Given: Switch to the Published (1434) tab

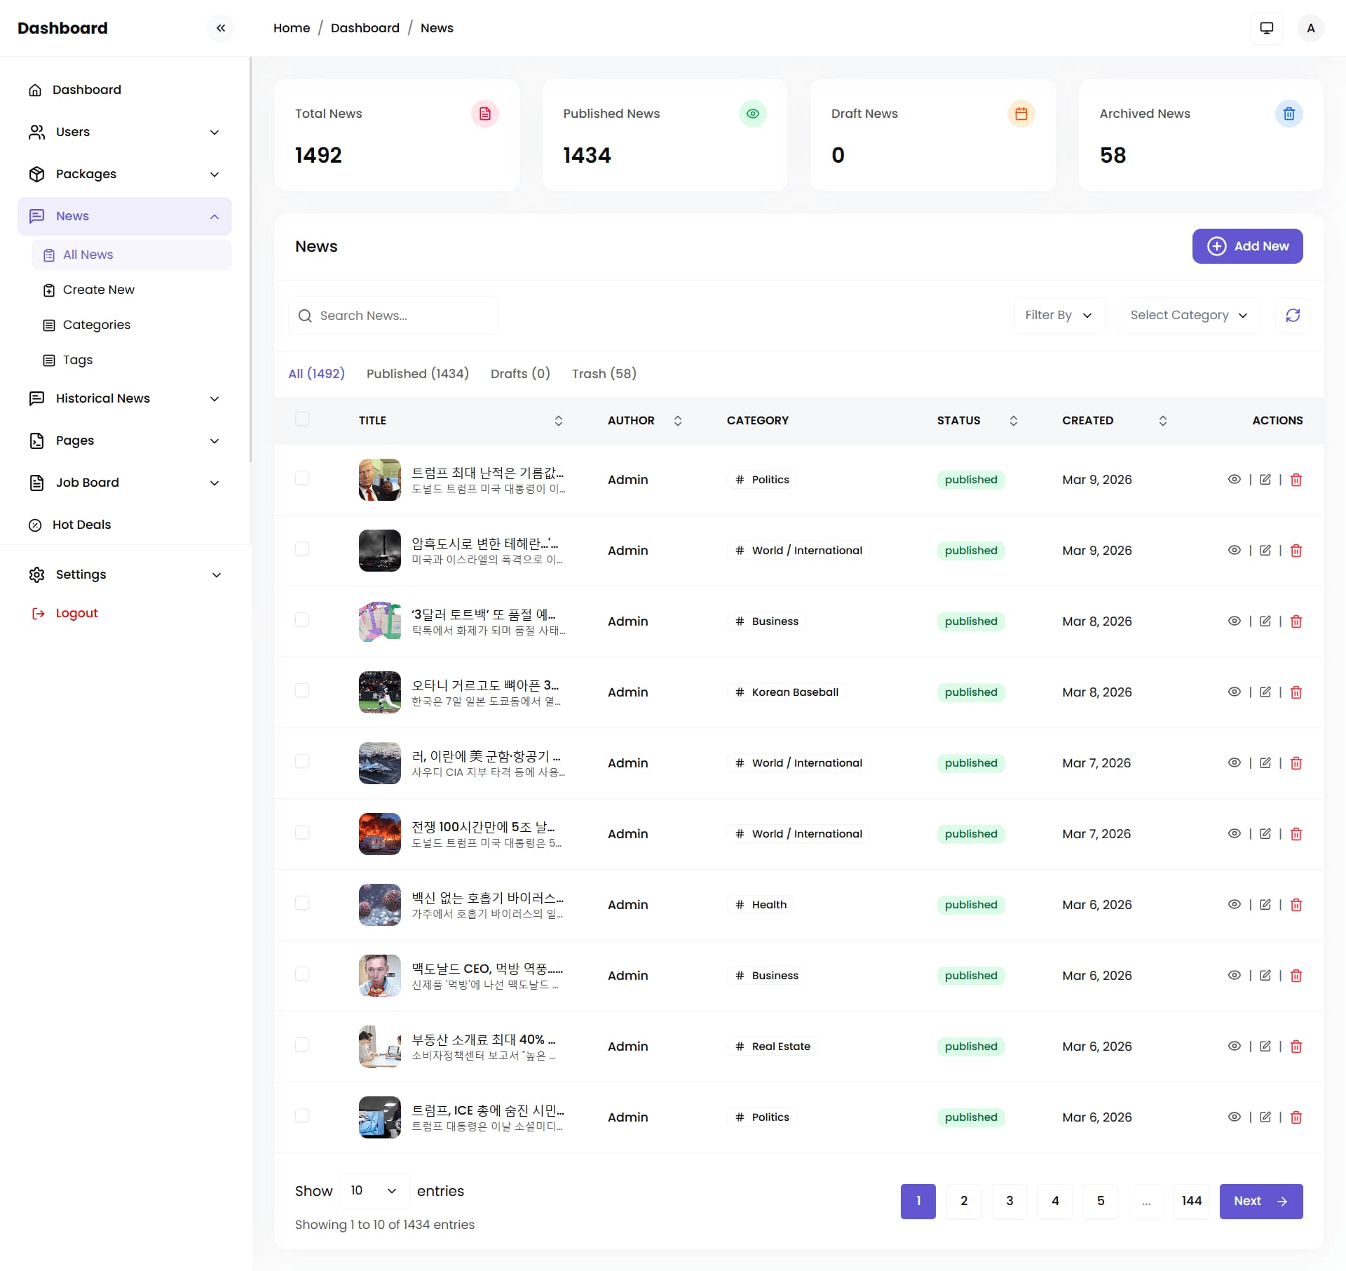Looking at the screenshot, I should (418, 374).
